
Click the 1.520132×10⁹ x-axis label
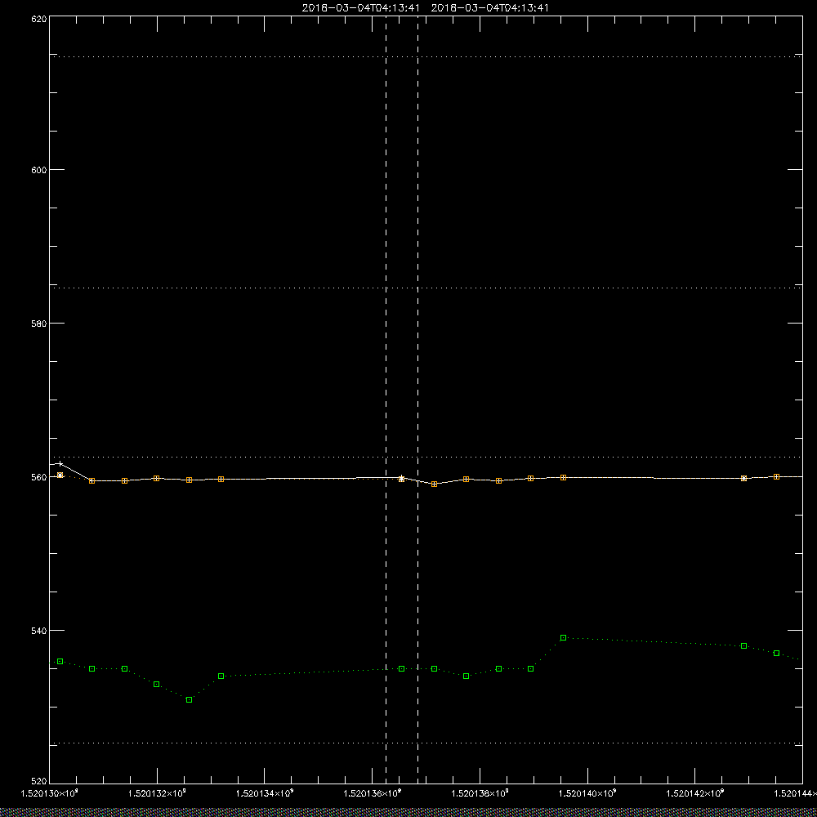click(158, 793)
